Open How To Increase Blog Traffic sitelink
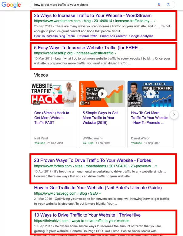 point(54,36)
